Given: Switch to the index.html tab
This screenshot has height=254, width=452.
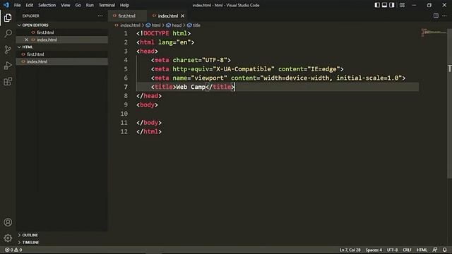Looking at the screenshot, I should (x=168, y=16).
